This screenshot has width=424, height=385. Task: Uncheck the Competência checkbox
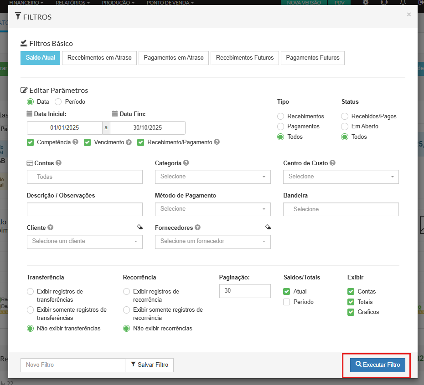tap(31, 142)
